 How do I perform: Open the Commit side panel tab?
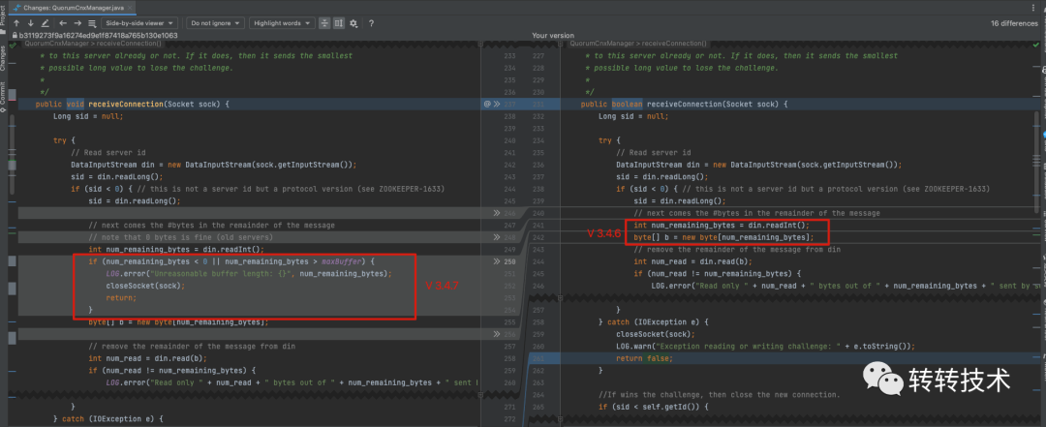click(x=3, y=97)
